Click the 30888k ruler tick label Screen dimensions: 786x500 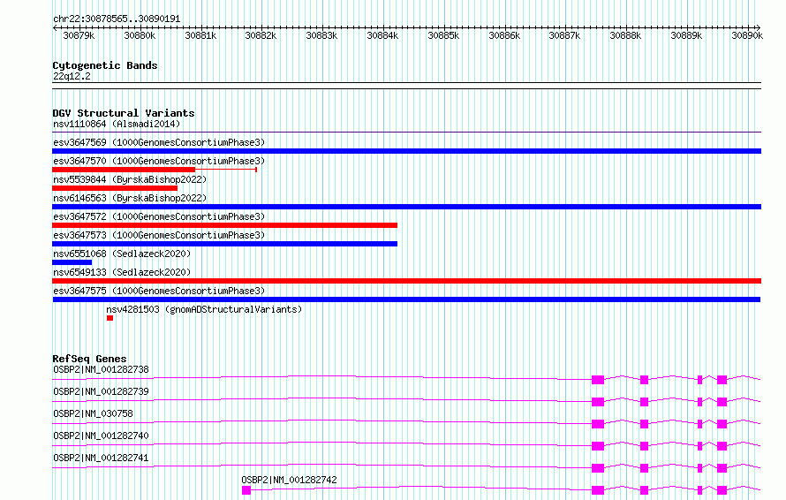click(625, 35)
